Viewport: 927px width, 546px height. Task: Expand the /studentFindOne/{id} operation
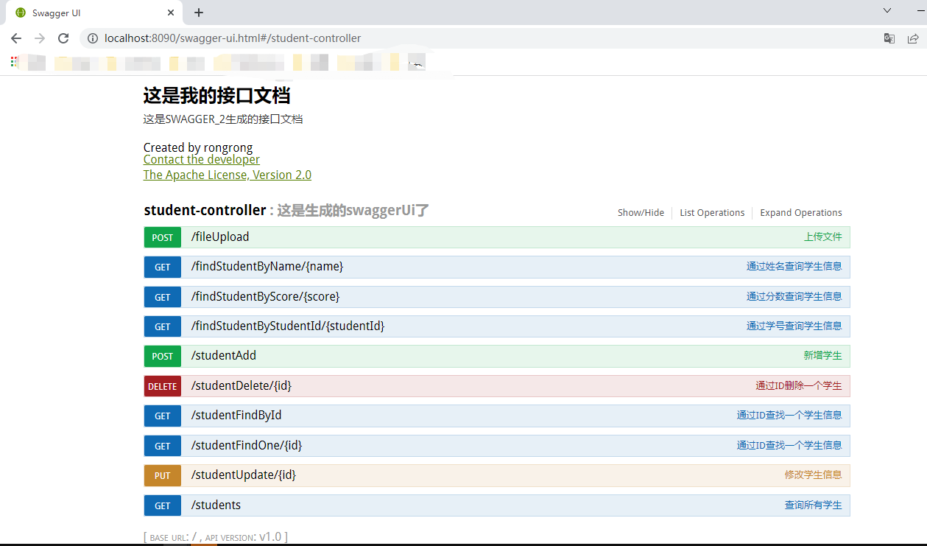point(247,446)
